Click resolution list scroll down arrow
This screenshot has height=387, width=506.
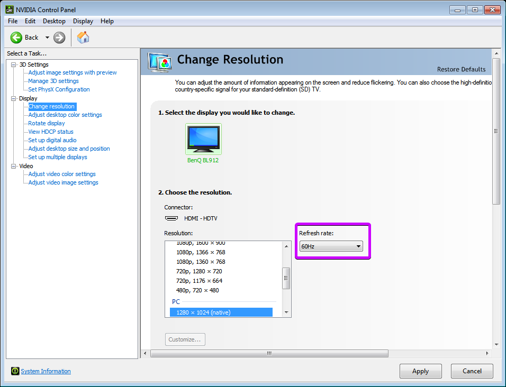tap(286, 312)
